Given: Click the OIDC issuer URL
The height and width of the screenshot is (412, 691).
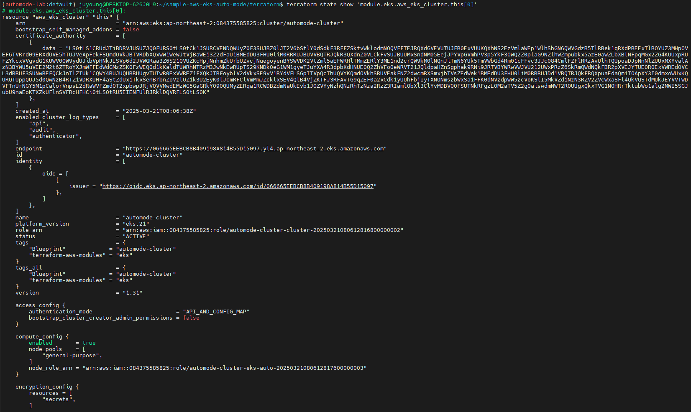Looking at the screenshot, I should [x=238, y=186].
